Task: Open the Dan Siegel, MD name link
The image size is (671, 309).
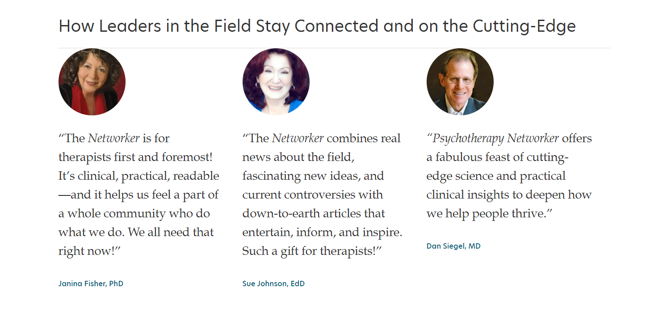Action: point(453,246)
